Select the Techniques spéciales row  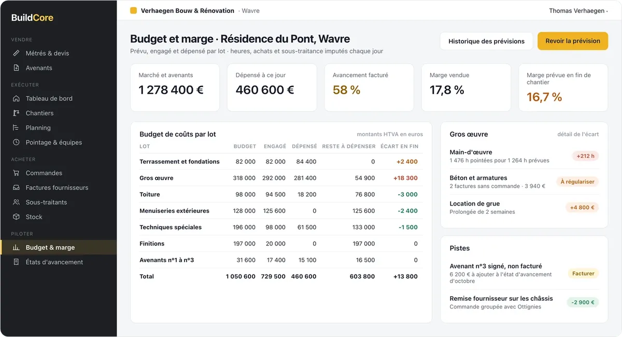coord(281,227)
